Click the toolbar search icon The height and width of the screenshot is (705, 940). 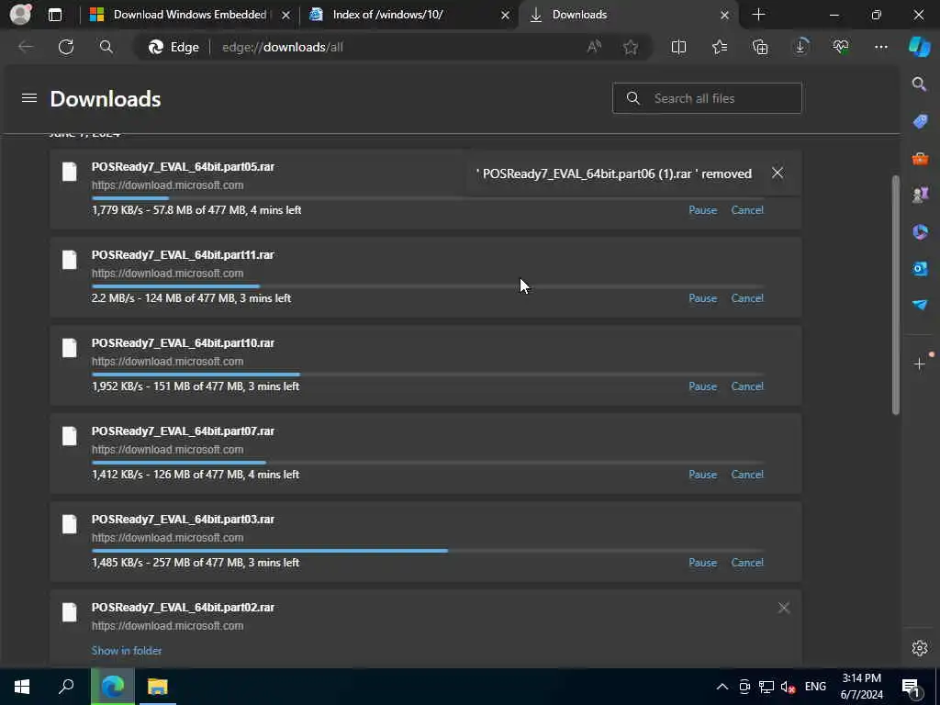click(x=106, y=47)
